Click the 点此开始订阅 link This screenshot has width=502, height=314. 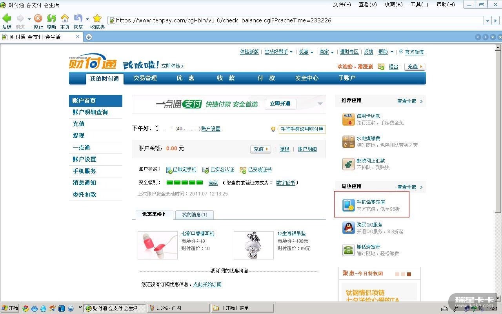point(207,285)
